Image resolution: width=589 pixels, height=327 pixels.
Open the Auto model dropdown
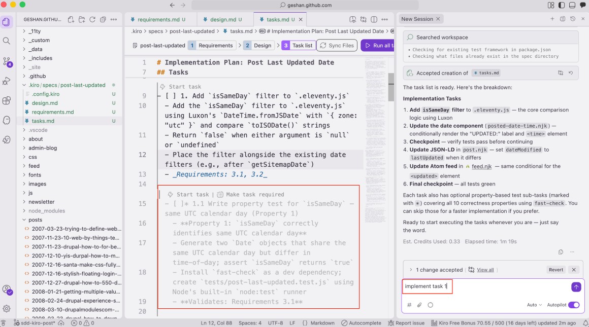coord(534,305)
